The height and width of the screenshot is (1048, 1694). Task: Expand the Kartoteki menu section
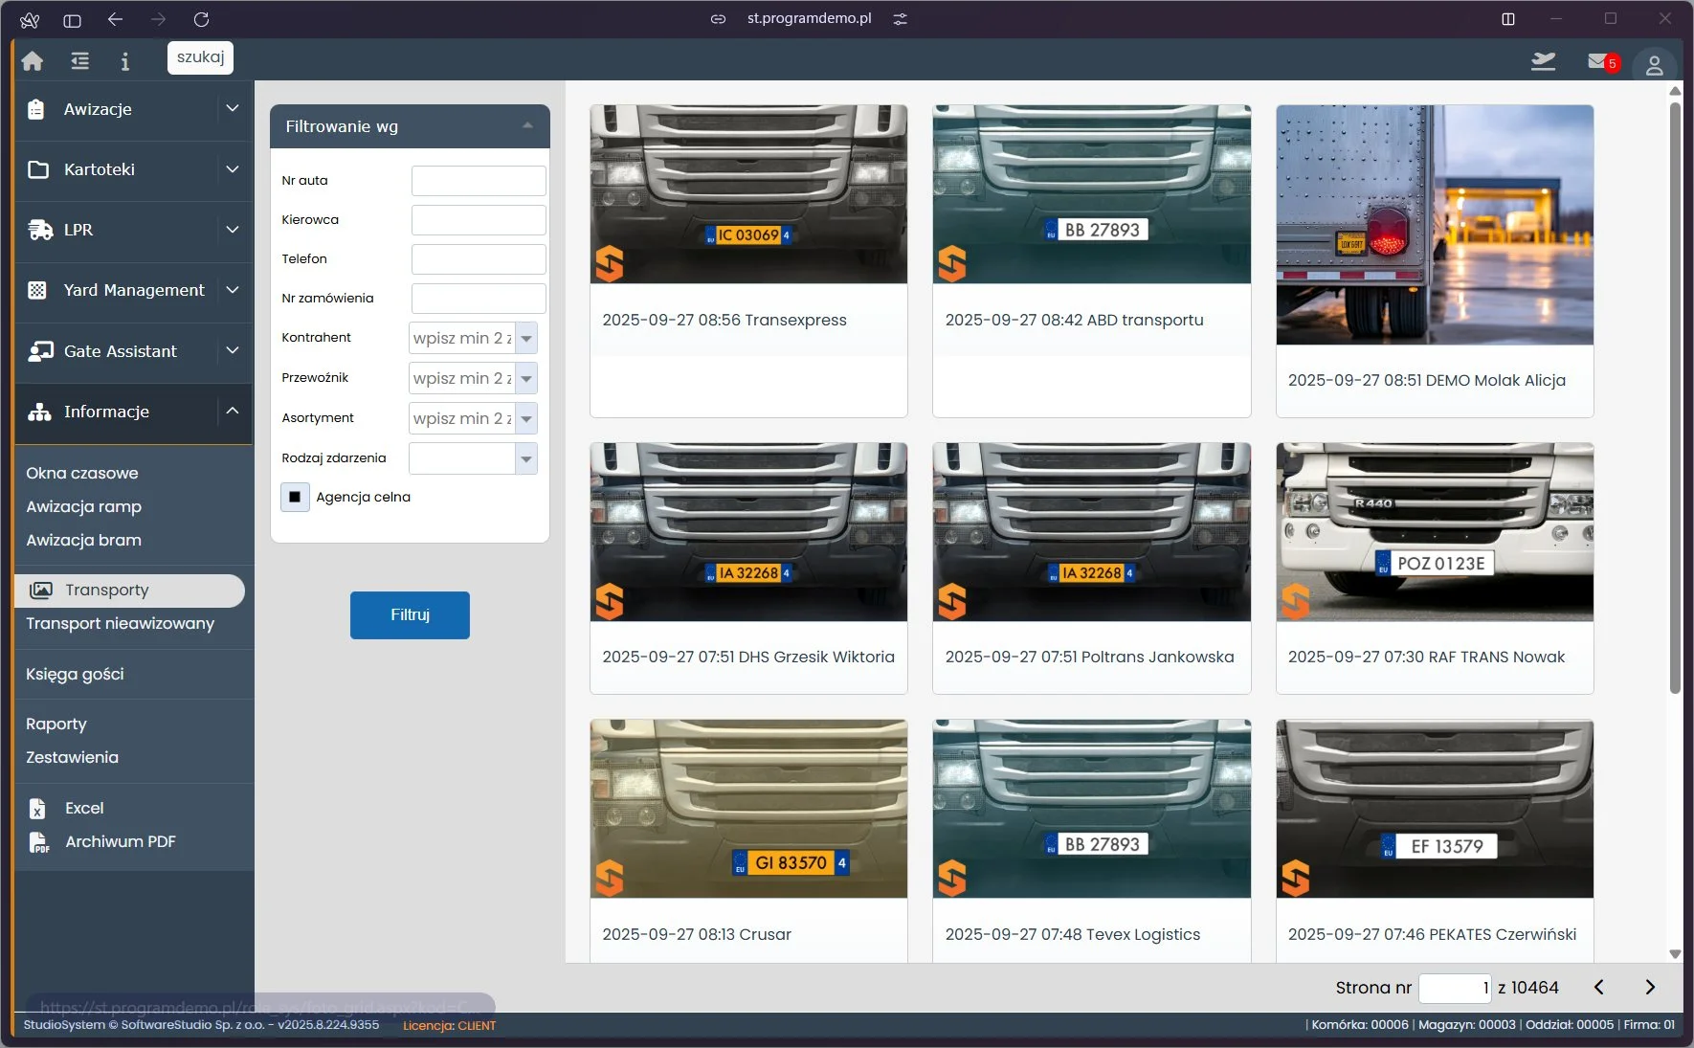[233, 168]
